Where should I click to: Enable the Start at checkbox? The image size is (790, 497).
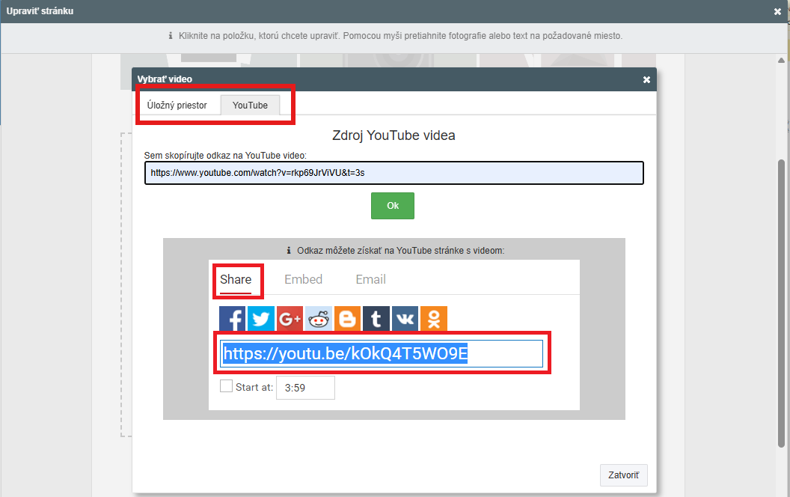point(226,386)
